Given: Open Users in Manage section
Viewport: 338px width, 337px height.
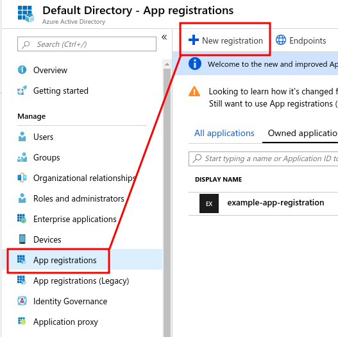Looking at the screenshot, I should 44,137.
